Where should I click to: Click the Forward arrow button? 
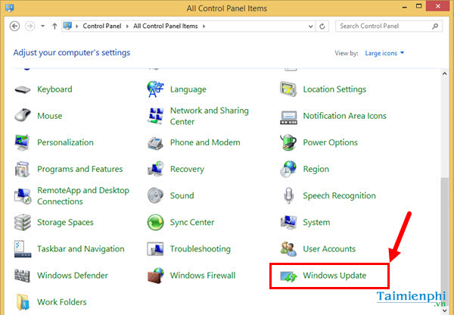click(30, 26)
